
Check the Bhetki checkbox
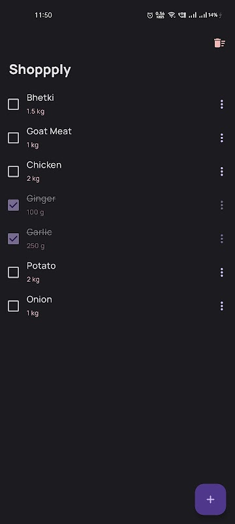coord(13,104)
